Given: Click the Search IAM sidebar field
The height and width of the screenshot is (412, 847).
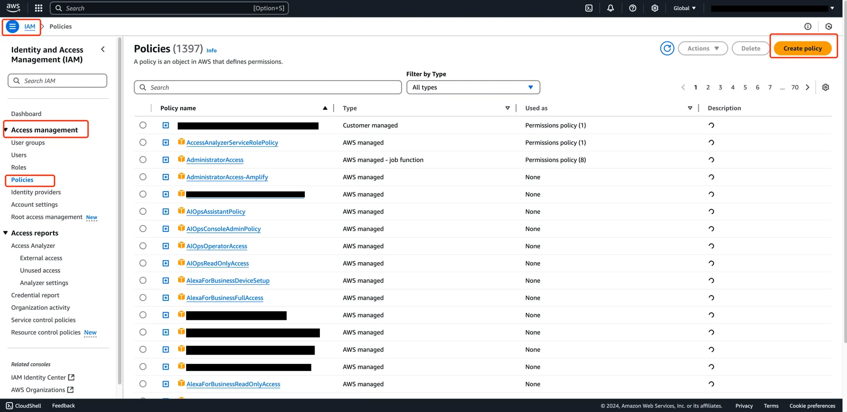Looking at the screenshot, I should [x=57, y=81].
